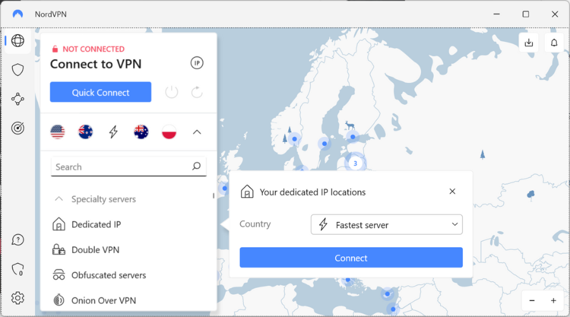Select the United States flag quick server
570x317 pixels.
[58, 132]
